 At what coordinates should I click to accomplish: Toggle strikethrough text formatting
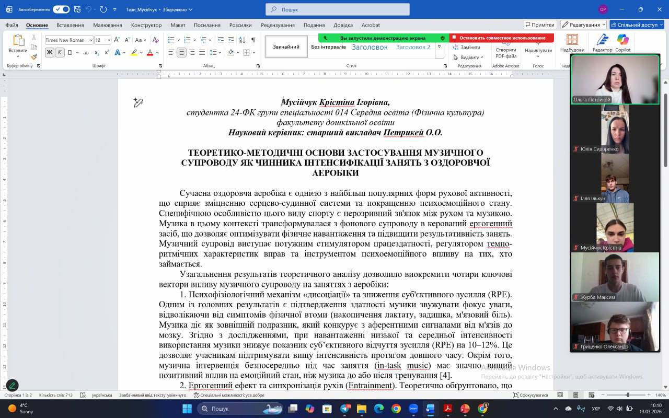click(86, 52)
